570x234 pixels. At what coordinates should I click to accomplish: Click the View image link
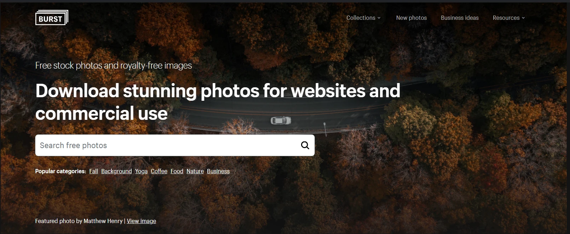[142, 221]
